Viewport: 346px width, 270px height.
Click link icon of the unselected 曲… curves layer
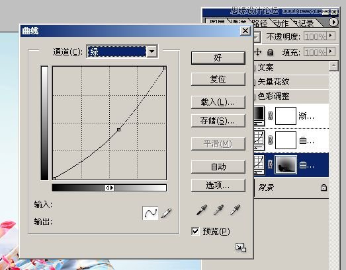tap(270, 140)
